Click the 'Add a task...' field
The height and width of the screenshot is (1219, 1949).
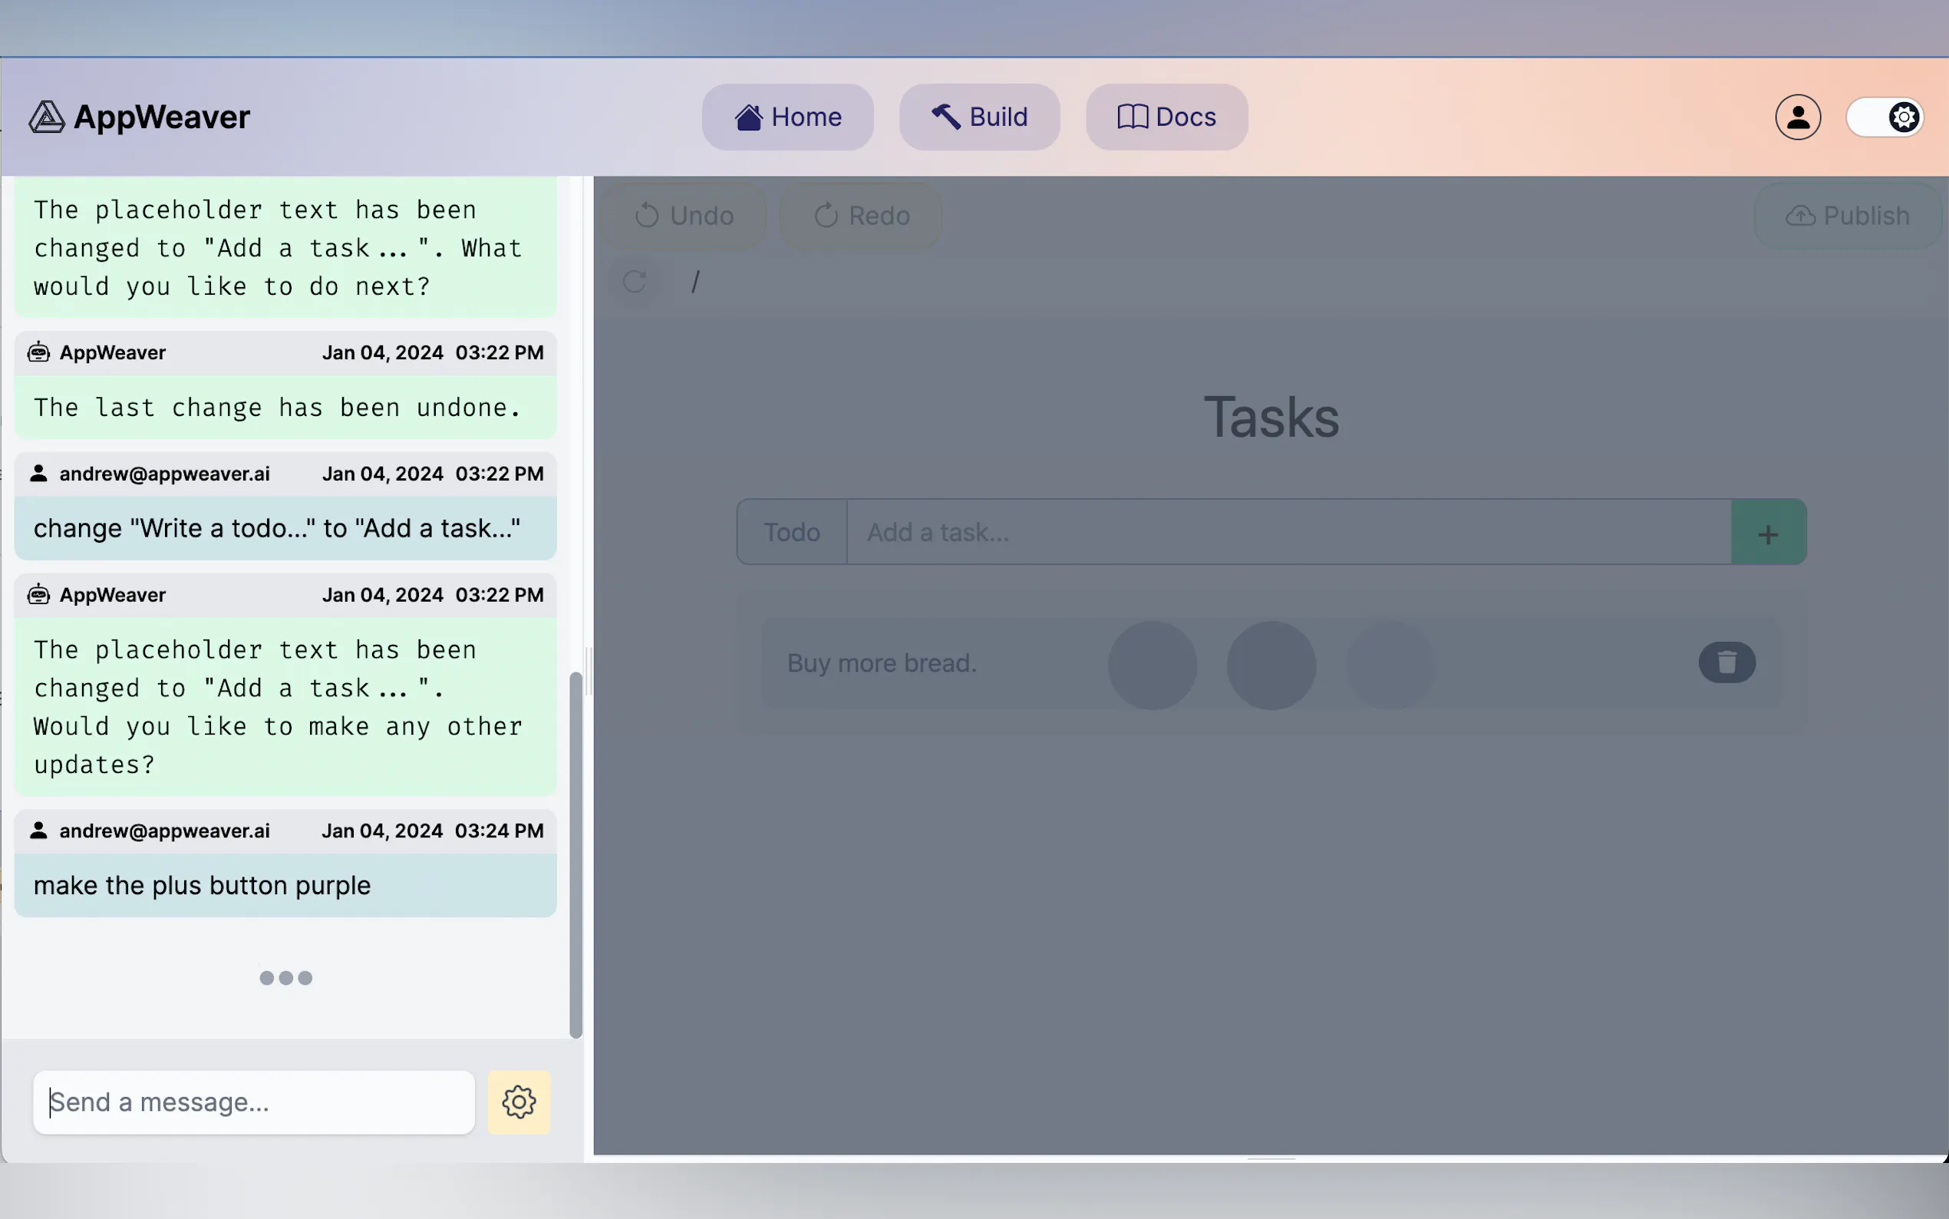[x=1288, y=532]
